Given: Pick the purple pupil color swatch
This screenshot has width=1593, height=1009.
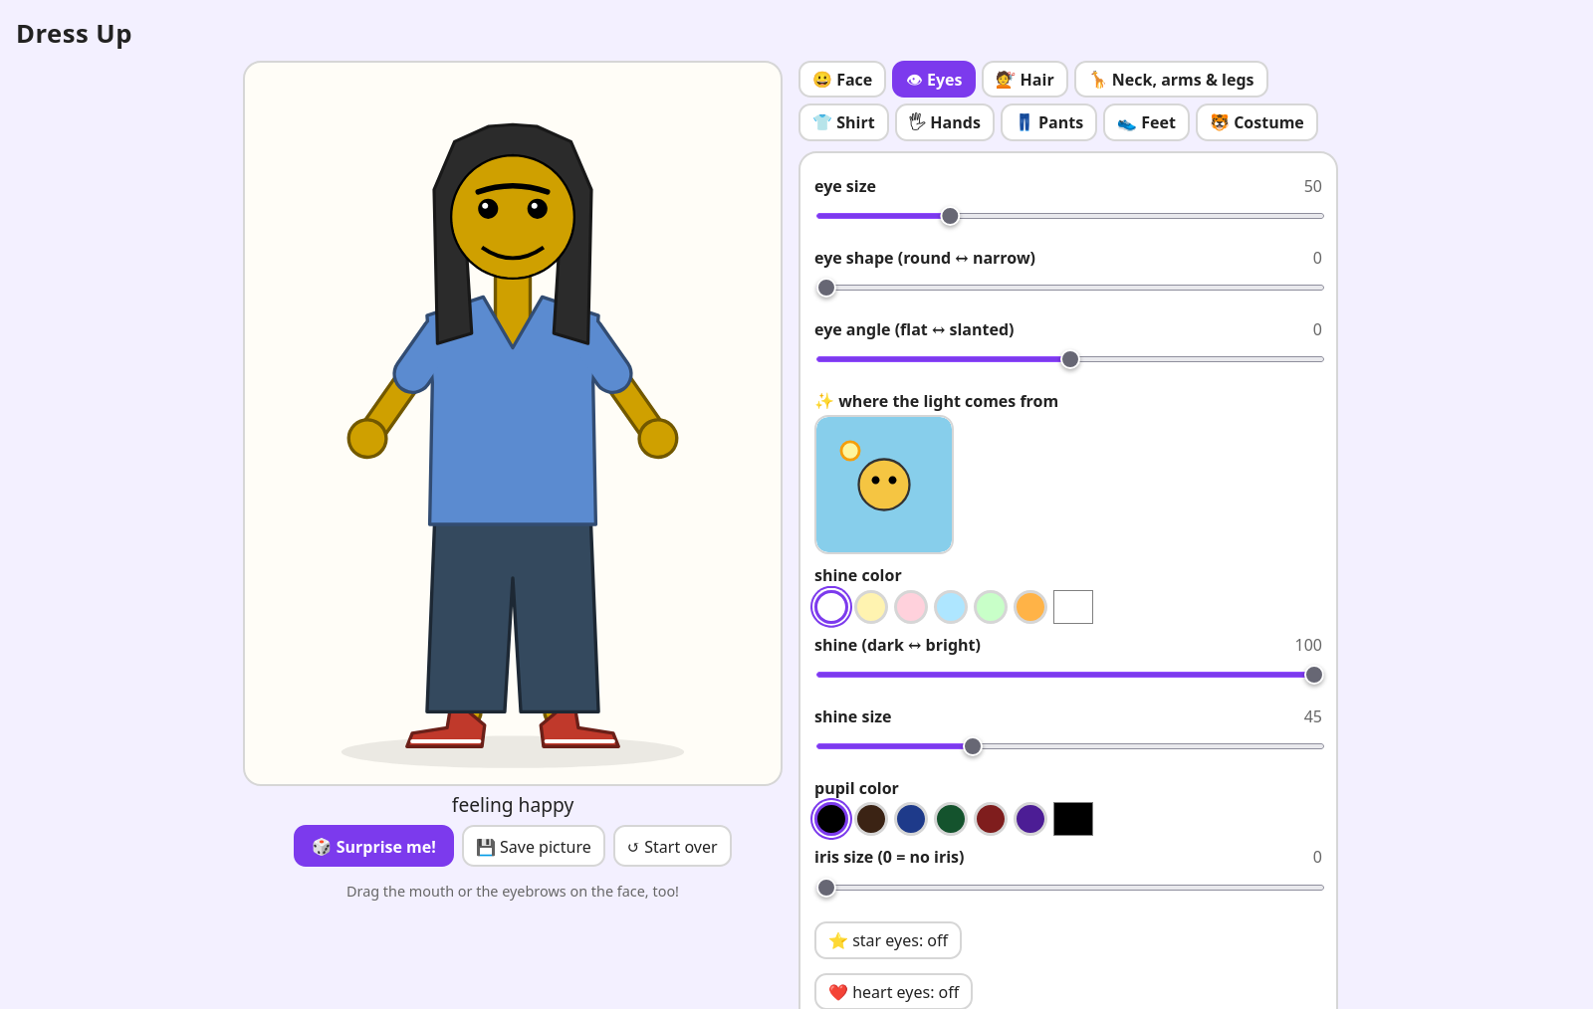Looking at the screenshot, I should 1030,819.
